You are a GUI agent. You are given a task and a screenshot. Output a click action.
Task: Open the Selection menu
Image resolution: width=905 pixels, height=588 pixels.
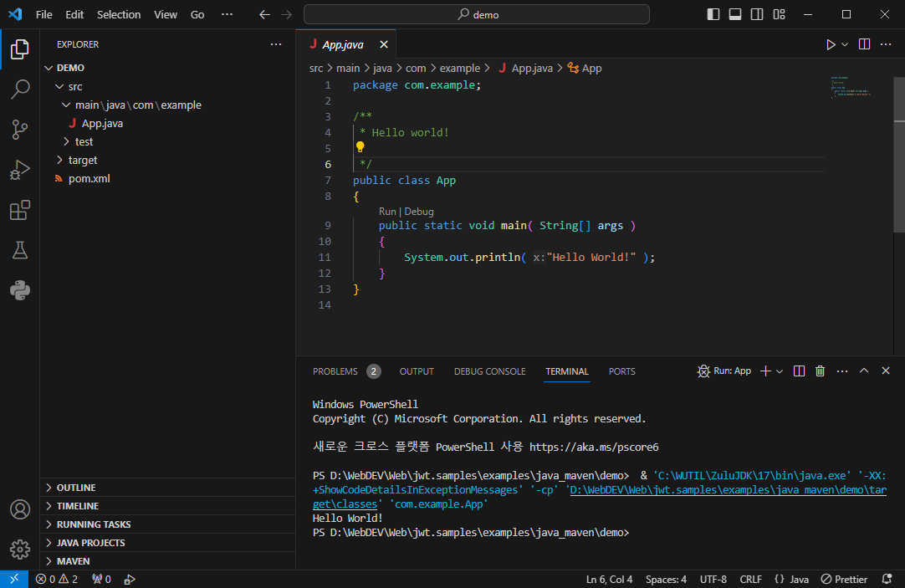click(119, 14)
